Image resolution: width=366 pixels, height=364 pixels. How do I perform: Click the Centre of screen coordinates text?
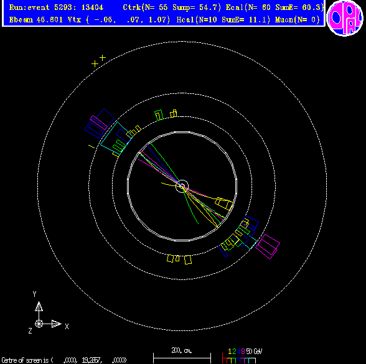coord(64,360)
